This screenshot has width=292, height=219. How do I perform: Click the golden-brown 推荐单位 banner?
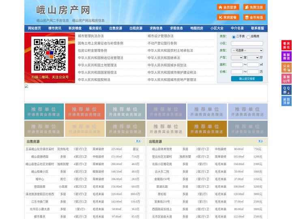click(207, 129)
